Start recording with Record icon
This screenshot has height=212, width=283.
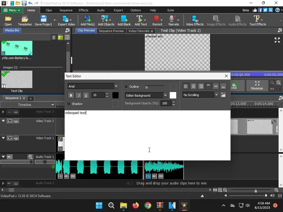click(x=156, y=19)
